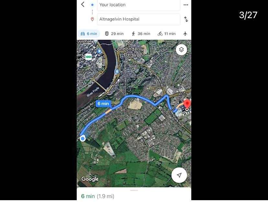Edit the Altnagelvin Hospital destination field
268x206 pixels.
139,19
